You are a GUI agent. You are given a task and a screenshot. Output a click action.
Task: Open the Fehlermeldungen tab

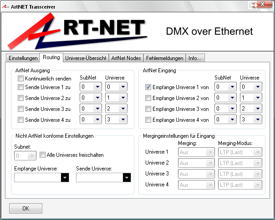click(164, 58)
